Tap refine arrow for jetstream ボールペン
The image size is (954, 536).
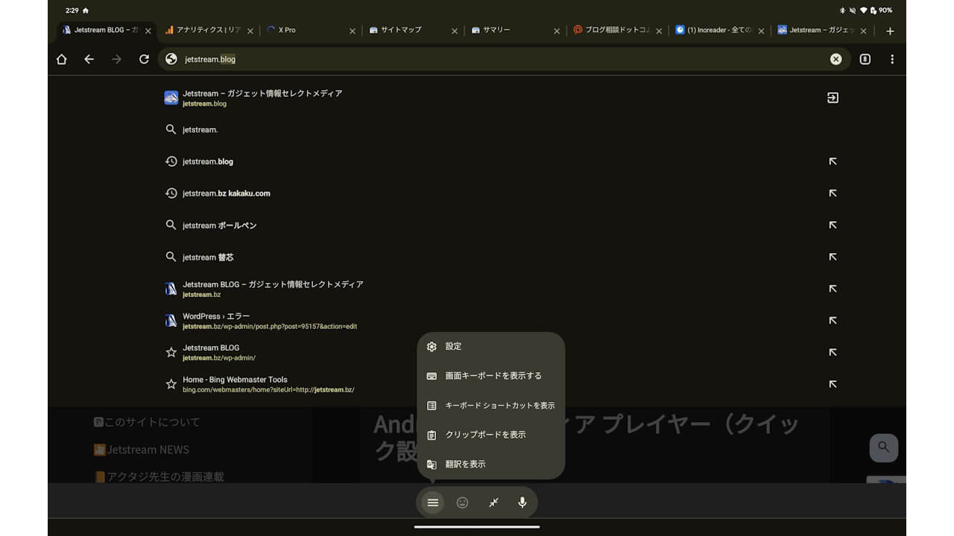click(x=833, y=226)
